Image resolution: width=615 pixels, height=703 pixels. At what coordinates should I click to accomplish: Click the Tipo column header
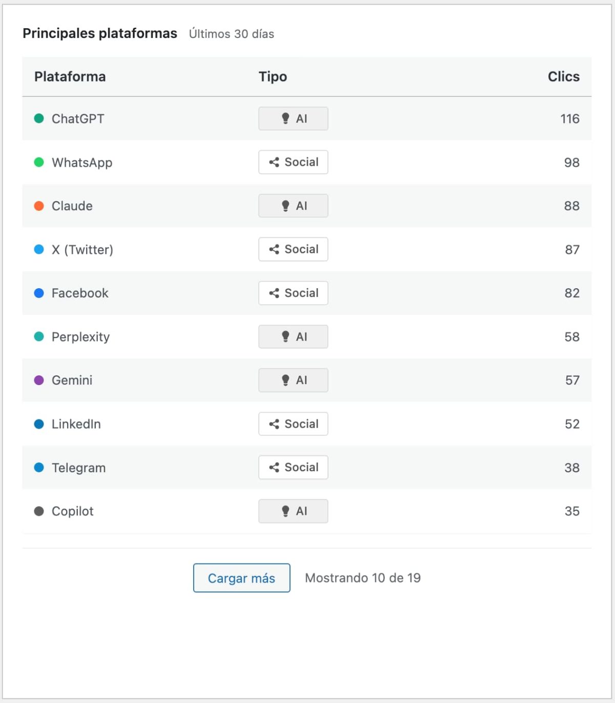click(273, 77)
